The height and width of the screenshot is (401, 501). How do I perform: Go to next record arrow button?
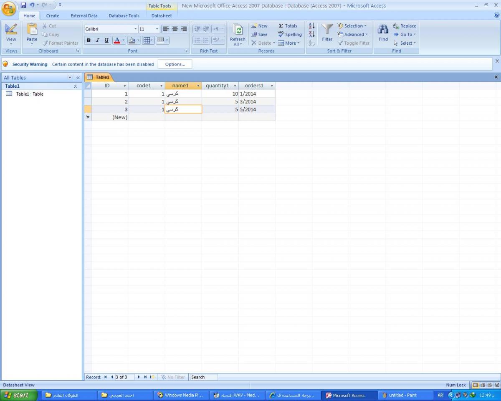click(139, 377)
